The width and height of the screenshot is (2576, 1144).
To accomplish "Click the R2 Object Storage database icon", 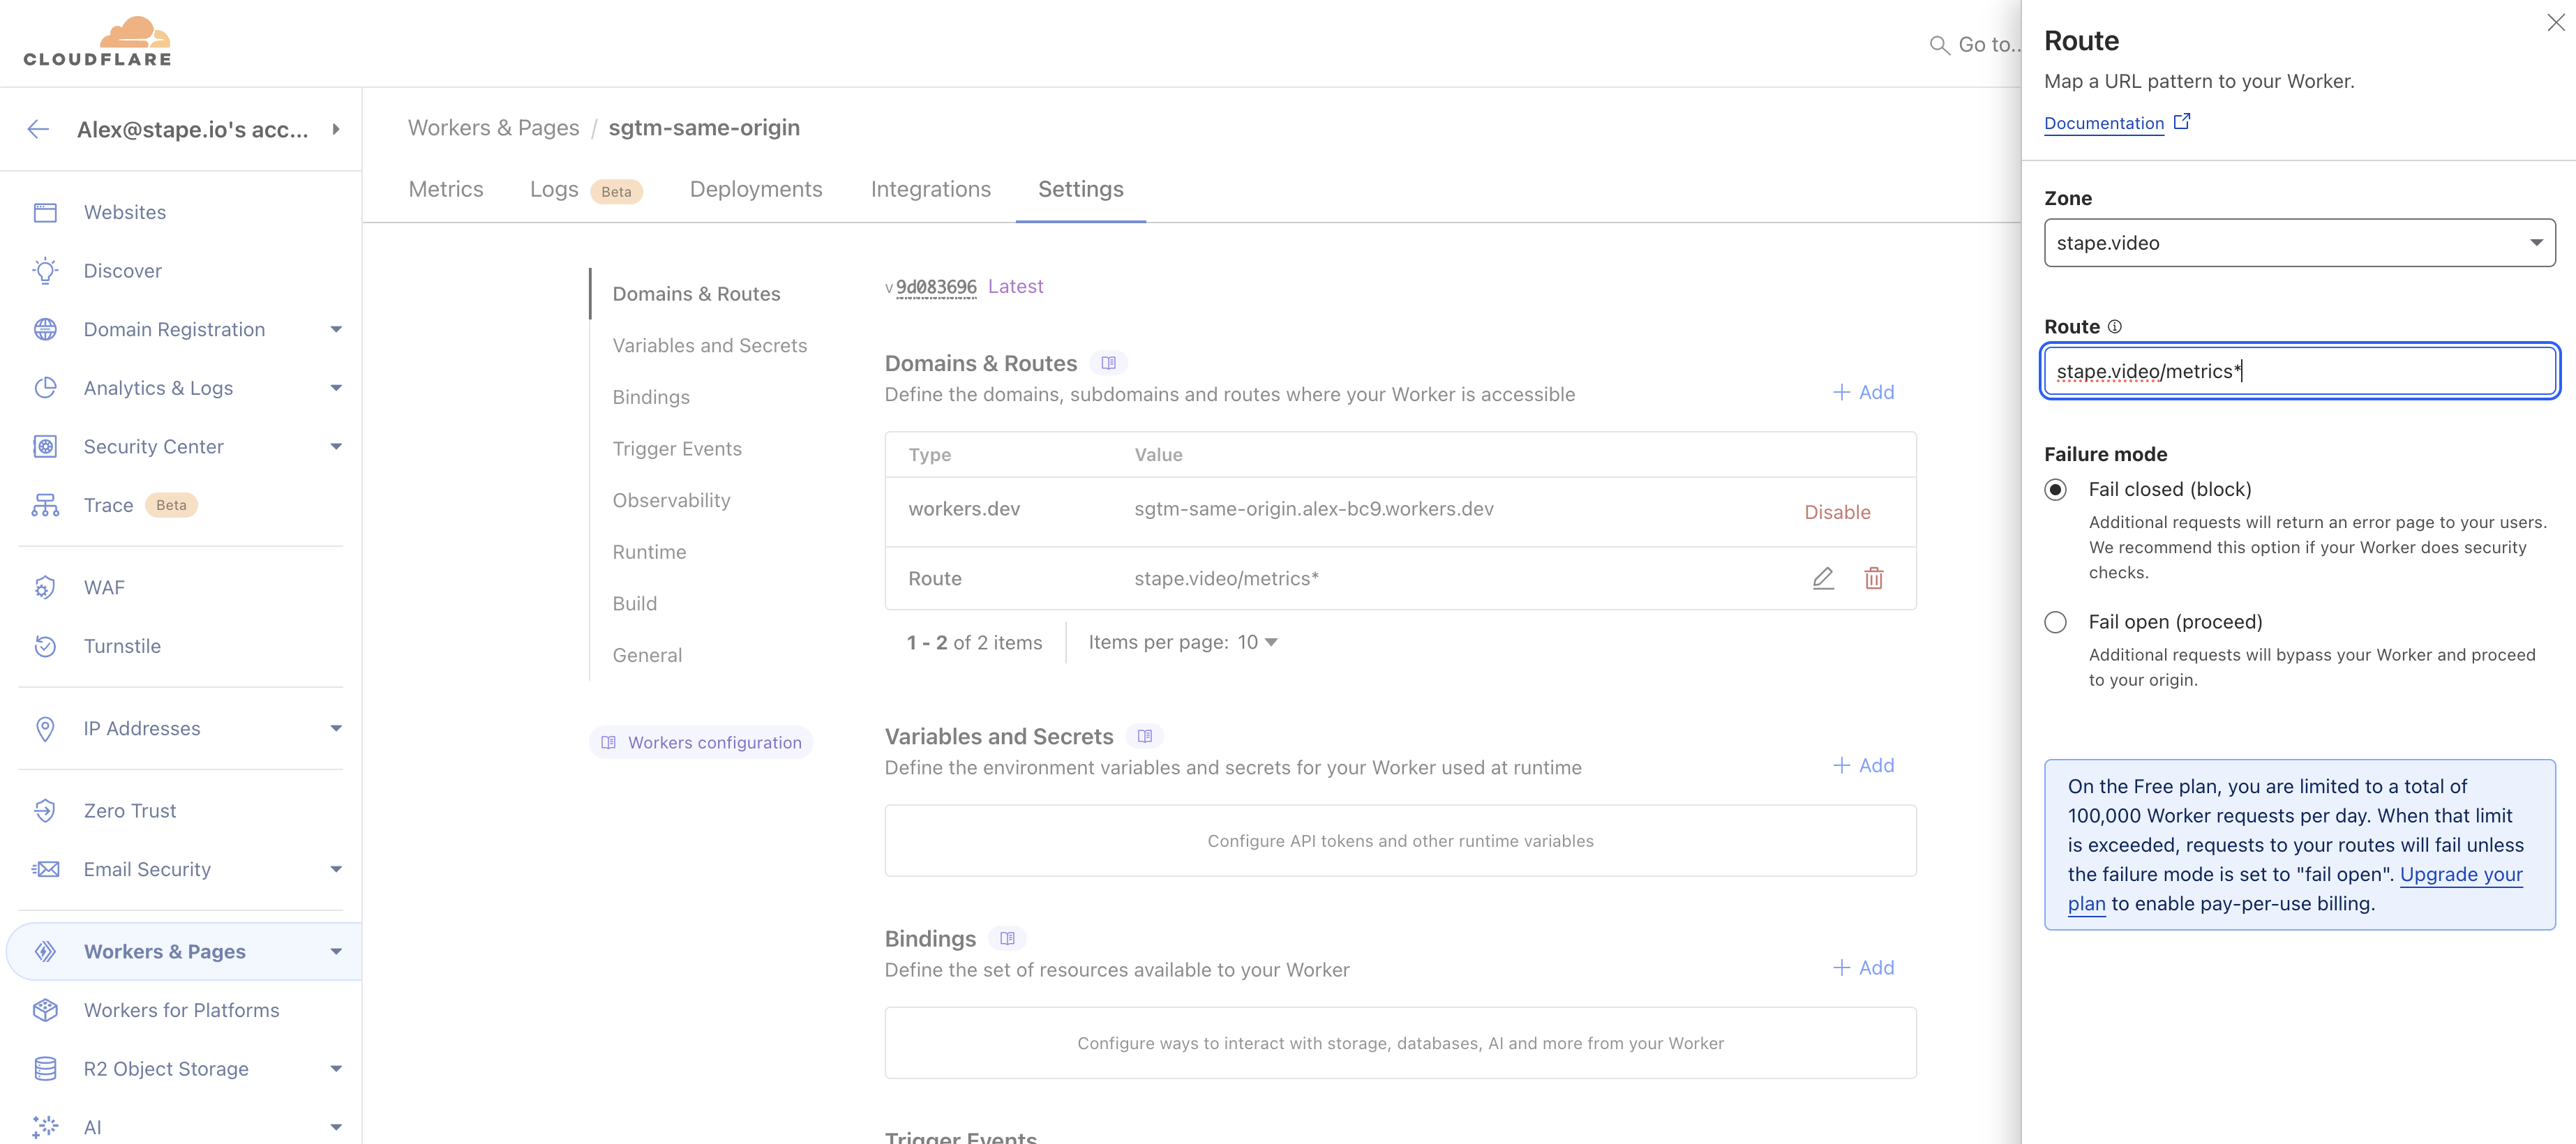I will [45, 1069].
